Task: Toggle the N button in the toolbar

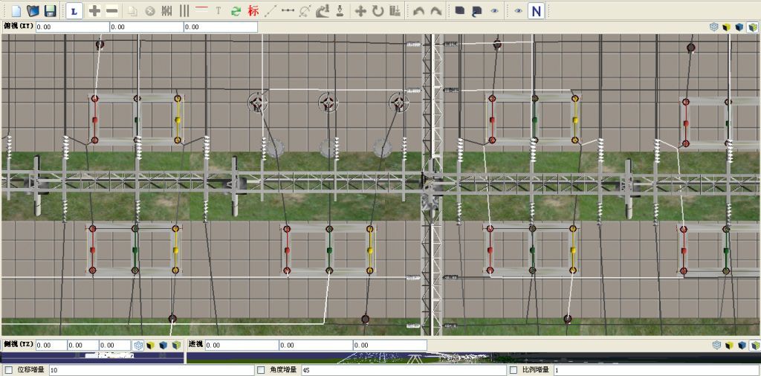Action: (x=535, y=11)
